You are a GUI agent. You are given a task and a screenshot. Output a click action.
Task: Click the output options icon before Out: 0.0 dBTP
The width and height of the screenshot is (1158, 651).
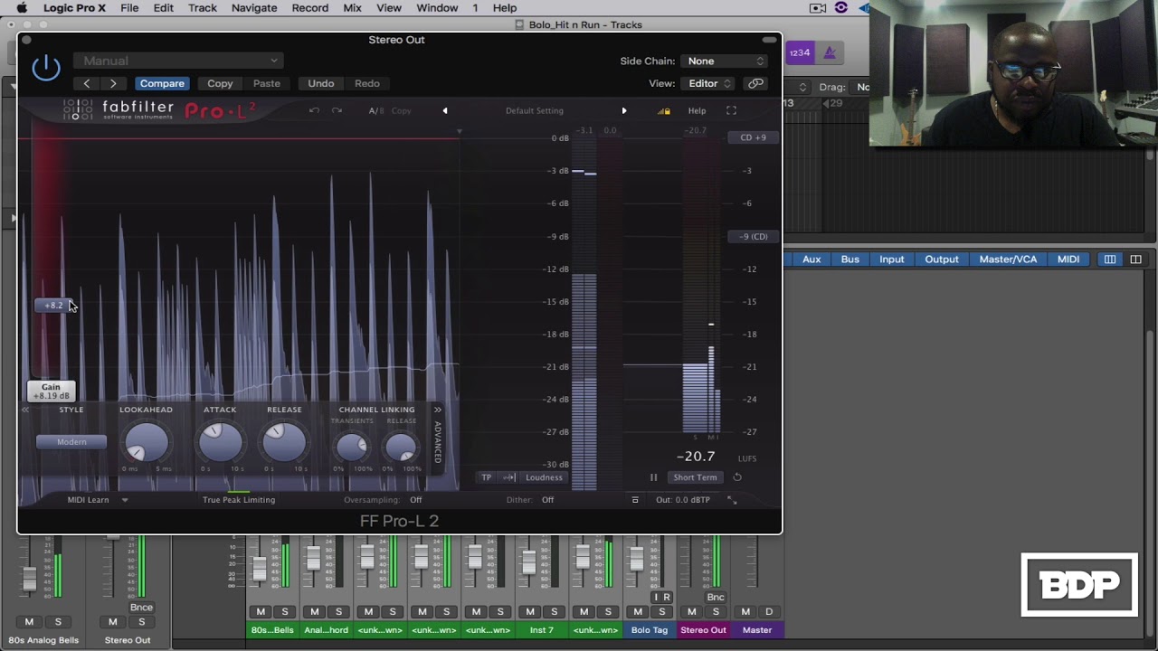tap(635, 499)
